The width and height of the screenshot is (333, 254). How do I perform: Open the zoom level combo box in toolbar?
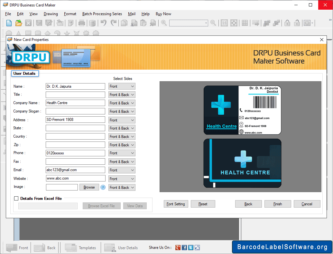[x=189, y=23]
